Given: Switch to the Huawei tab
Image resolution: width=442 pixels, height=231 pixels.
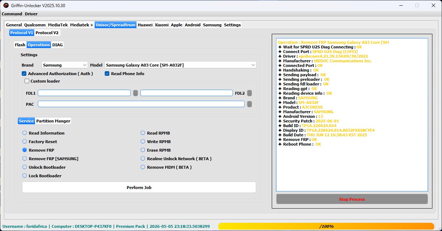Looking at the screenshot, I should click(145, 25).
